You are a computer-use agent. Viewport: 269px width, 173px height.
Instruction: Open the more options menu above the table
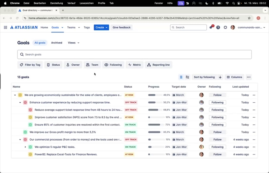pyautogui.click(x=249, y=77)
